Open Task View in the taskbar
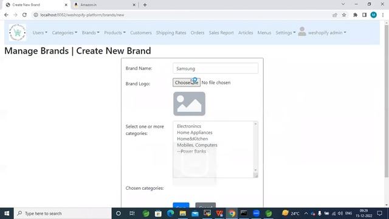 click(x=132, y=214)
